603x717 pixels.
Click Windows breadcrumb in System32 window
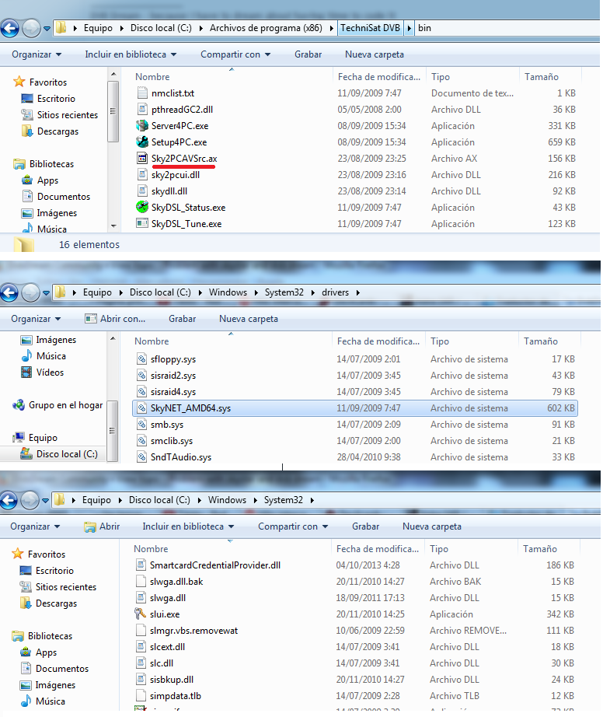[x=227, y=500]
